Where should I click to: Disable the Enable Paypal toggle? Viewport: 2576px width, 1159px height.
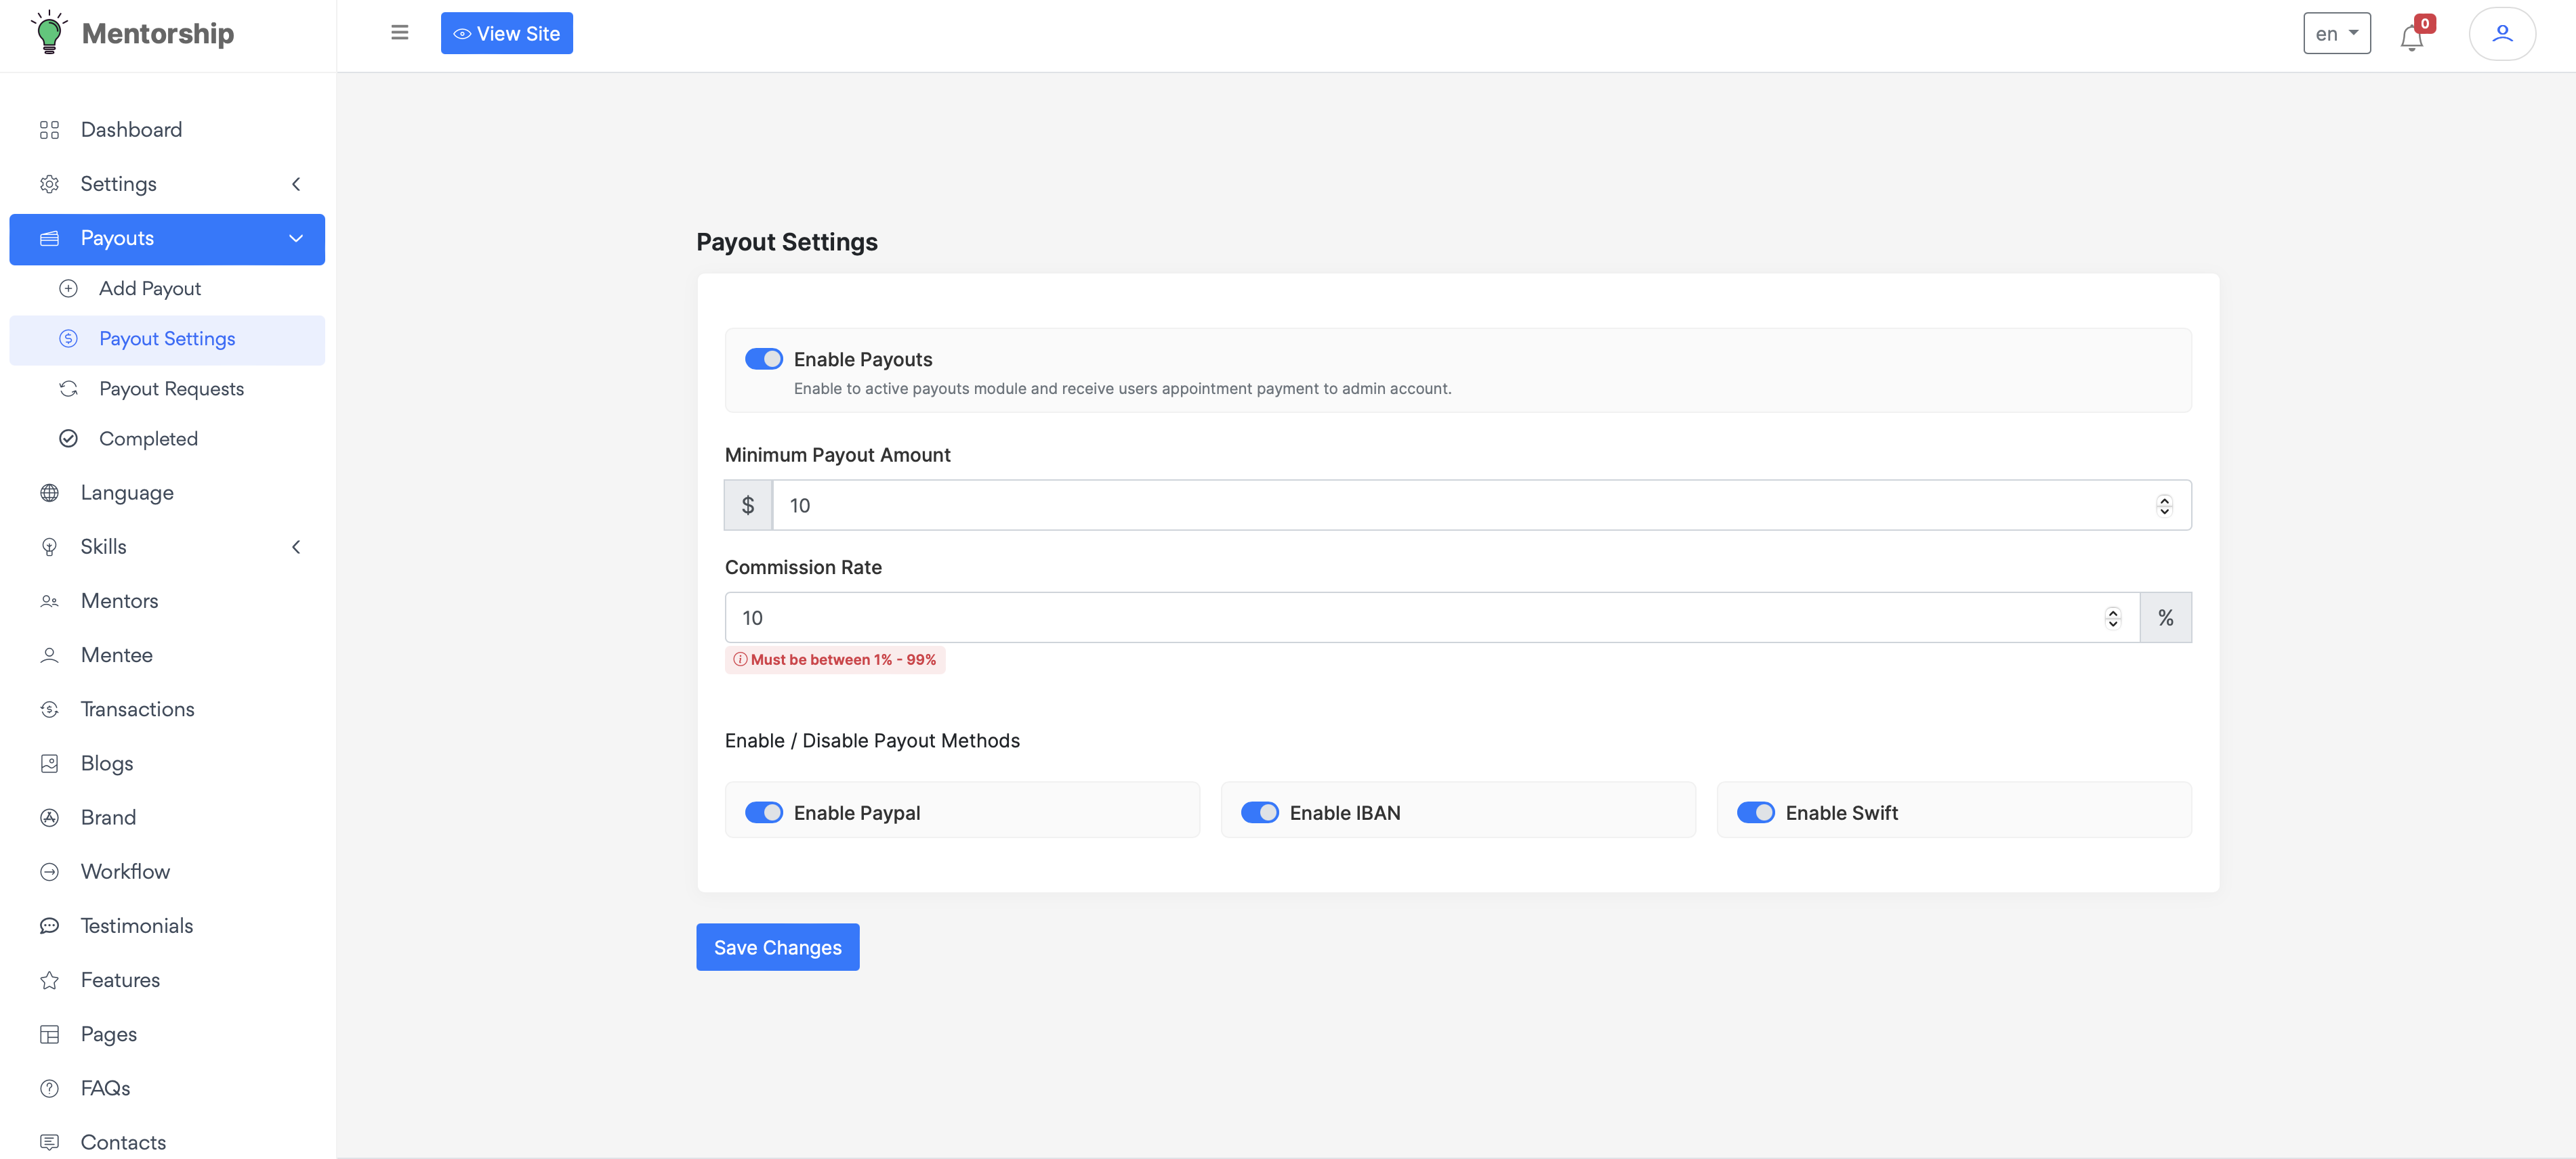pos(763,812)
